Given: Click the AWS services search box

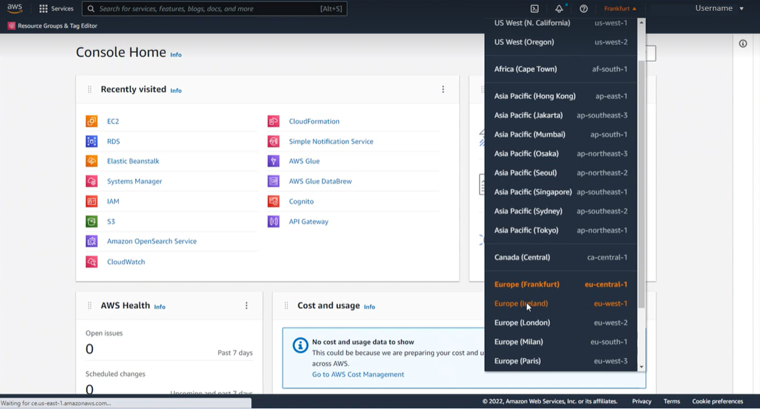Looking at the screenshot, I should (x=215, y=9).
